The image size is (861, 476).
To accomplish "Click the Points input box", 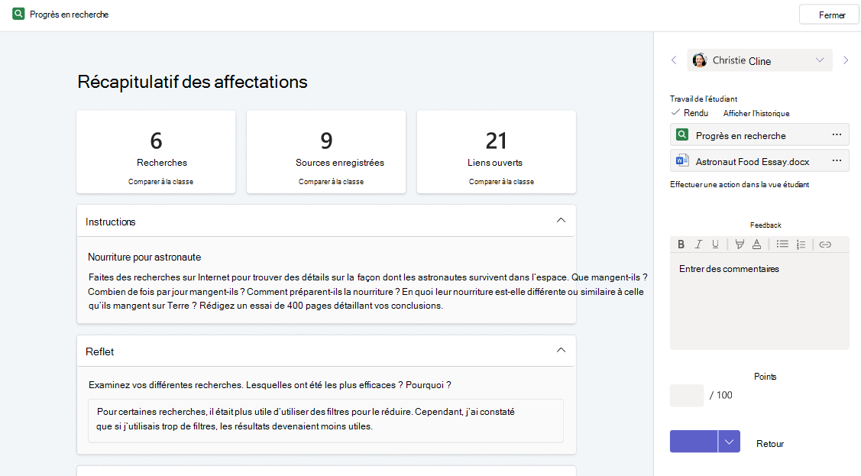I will [x=686, y=395].
